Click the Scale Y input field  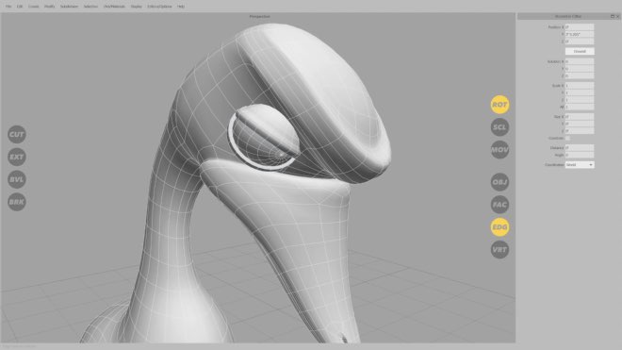[x=580, y=92]
